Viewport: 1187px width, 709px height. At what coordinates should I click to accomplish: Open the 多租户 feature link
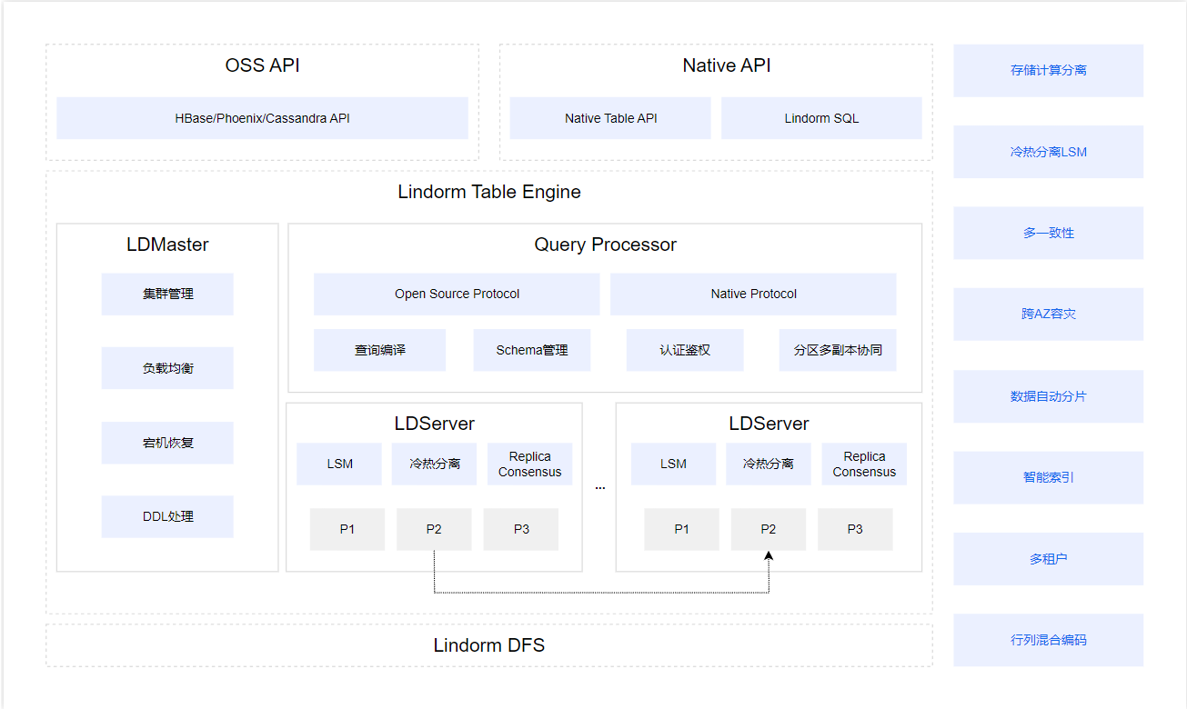(x=1049, y=559)
